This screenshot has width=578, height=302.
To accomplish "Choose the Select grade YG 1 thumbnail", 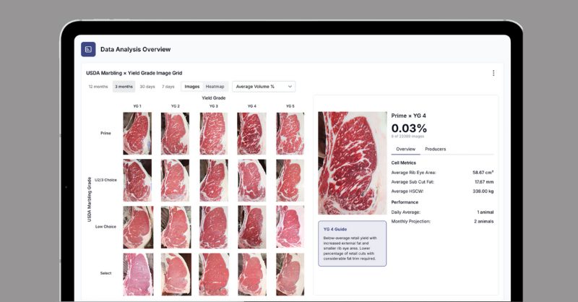I will [x=138, y=275].
